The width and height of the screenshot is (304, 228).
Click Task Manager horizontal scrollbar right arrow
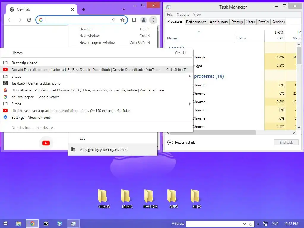294,133
